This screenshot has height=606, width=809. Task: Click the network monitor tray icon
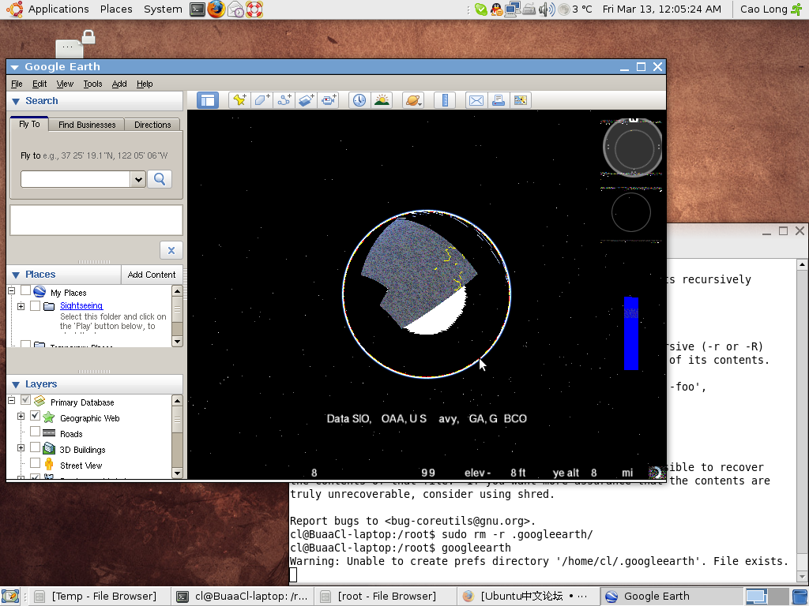pos(513,9)
